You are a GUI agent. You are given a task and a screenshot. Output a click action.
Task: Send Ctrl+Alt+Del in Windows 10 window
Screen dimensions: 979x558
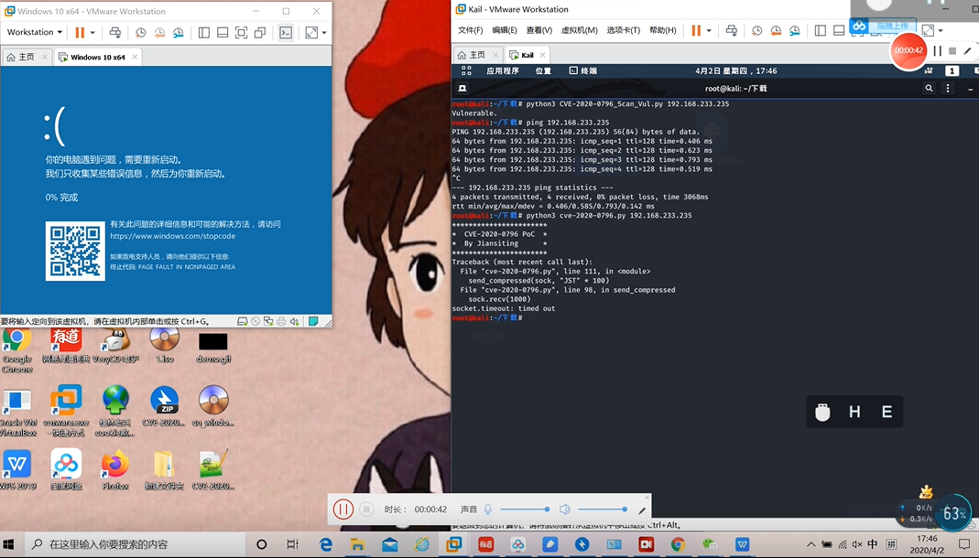tap(114, 32)
